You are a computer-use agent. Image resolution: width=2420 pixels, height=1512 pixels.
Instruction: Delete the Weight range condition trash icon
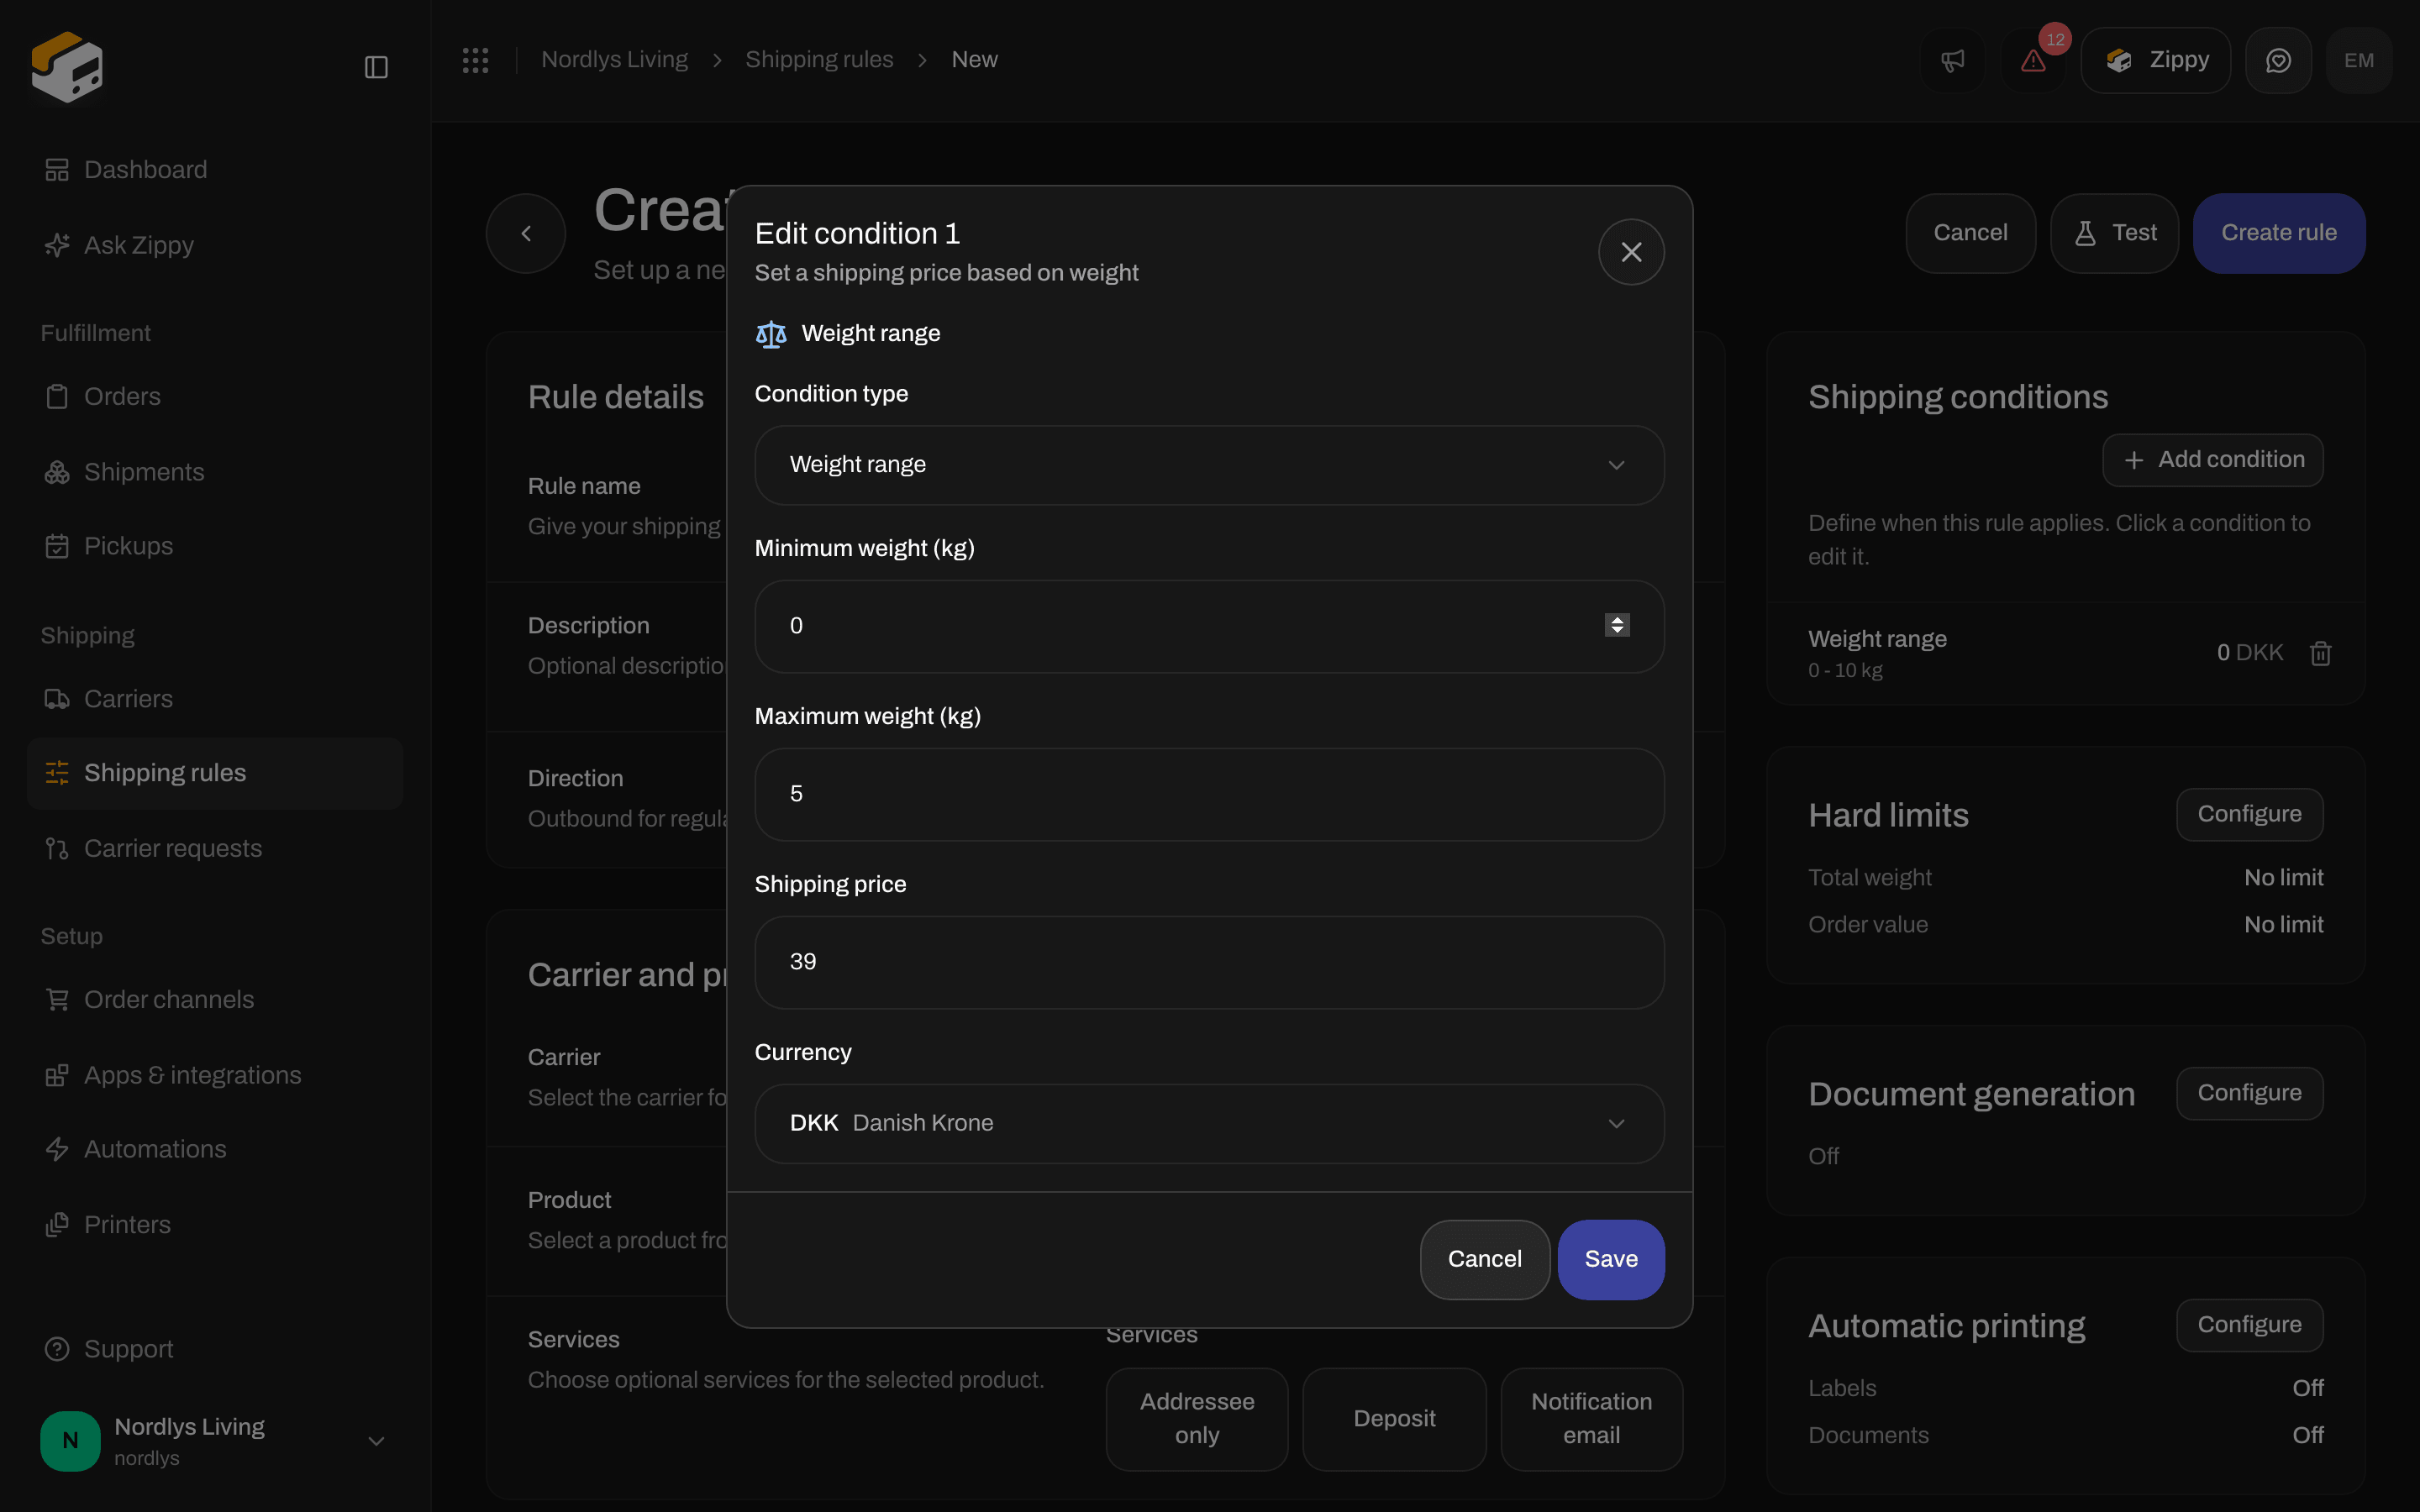click(x=2320, y=653)
